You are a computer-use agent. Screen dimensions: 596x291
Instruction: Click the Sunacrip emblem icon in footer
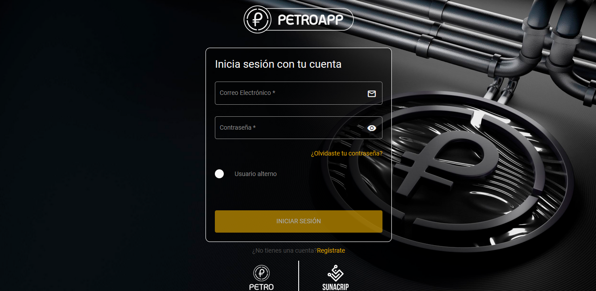[335, 273]
